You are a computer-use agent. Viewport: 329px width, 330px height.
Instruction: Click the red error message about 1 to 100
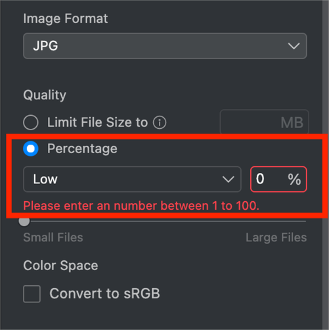tap(141, 206)
